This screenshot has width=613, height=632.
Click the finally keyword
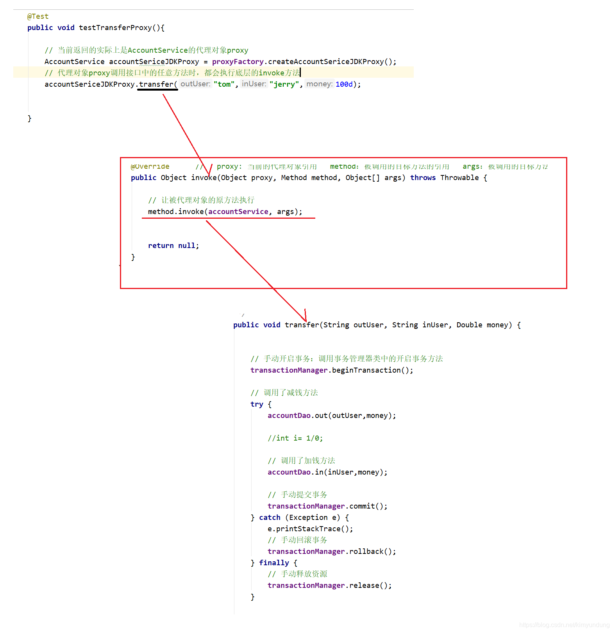(x=274, y=563)
